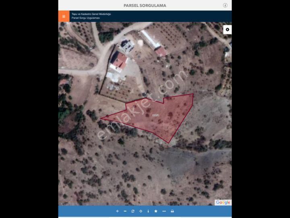
Task: Select the highlighted red parcel area
Action: point(169,121)
